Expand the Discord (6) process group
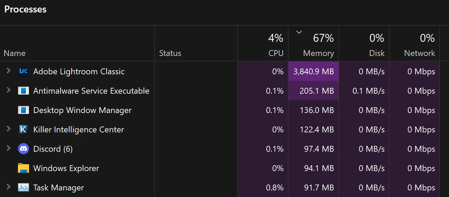The width and height of the screenshot is (449, 197). pyautogui.click(x=9, y=148)
